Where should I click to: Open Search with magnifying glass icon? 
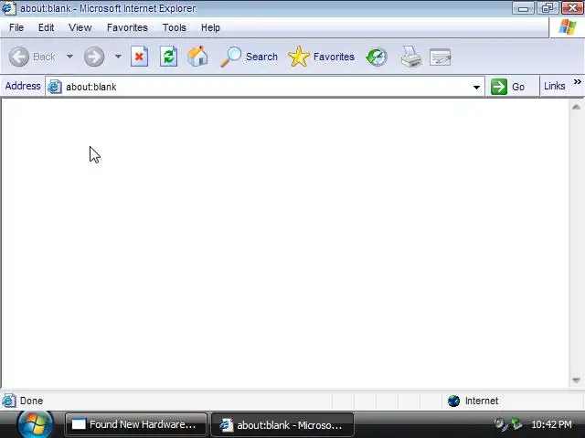click(x=230, y=57)
